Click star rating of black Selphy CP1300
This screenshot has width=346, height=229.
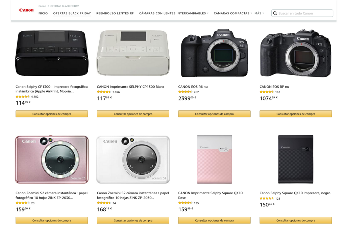(x=23, y=97)
